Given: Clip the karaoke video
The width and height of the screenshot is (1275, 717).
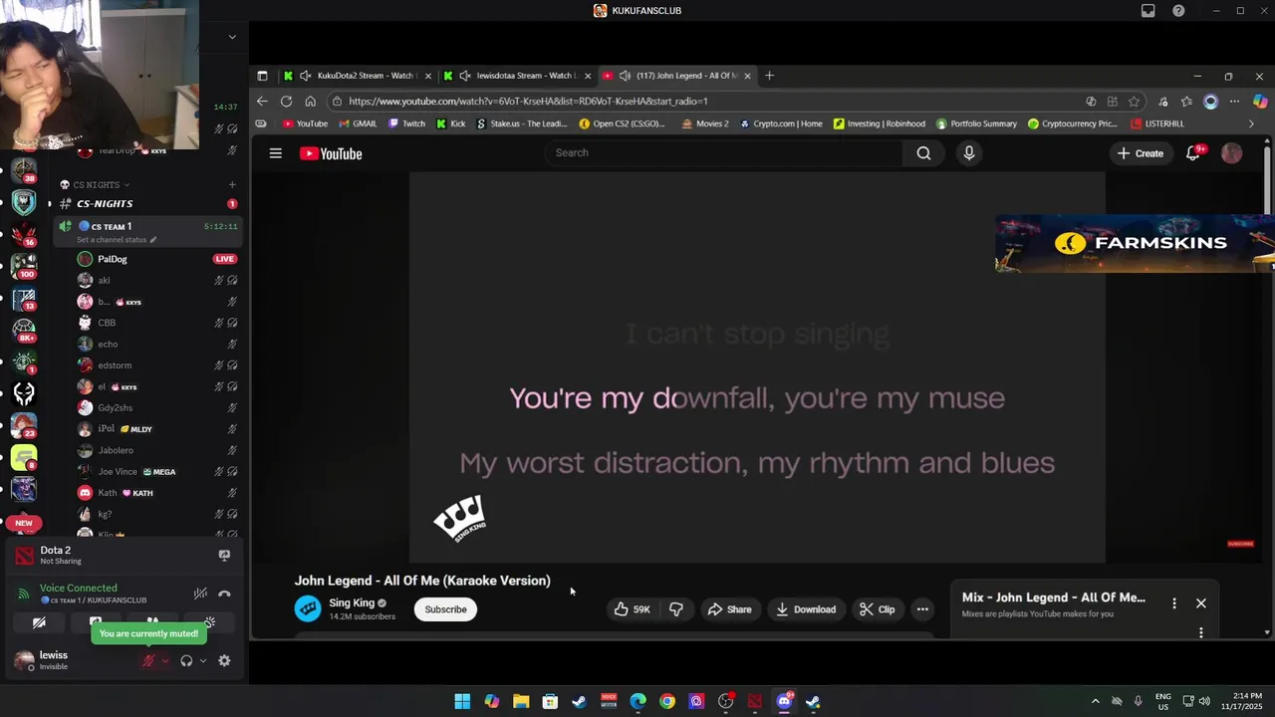Looking at the screenshot, I should click(877, 609).
